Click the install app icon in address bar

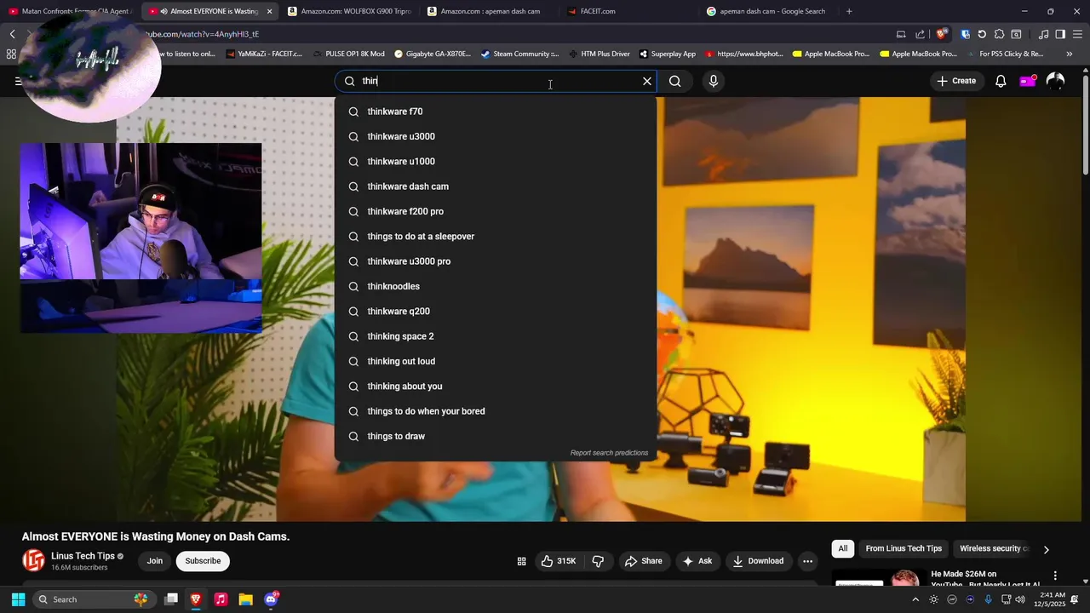pyautogui.click(x=901, y=34)
